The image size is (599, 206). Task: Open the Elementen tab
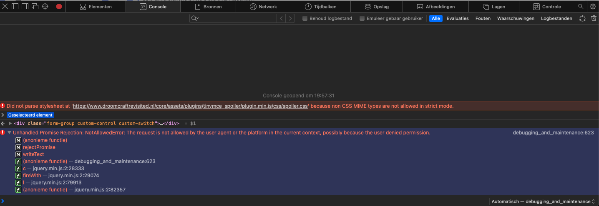pyautogui.click(x=96, y=7)
